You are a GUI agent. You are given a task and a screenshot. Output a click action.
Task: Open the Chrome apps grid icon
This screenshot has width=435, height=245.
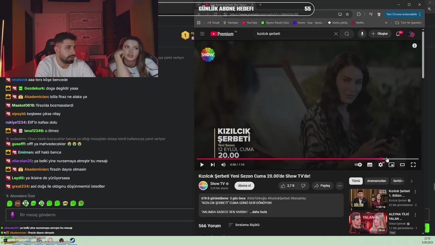point(199,23)
